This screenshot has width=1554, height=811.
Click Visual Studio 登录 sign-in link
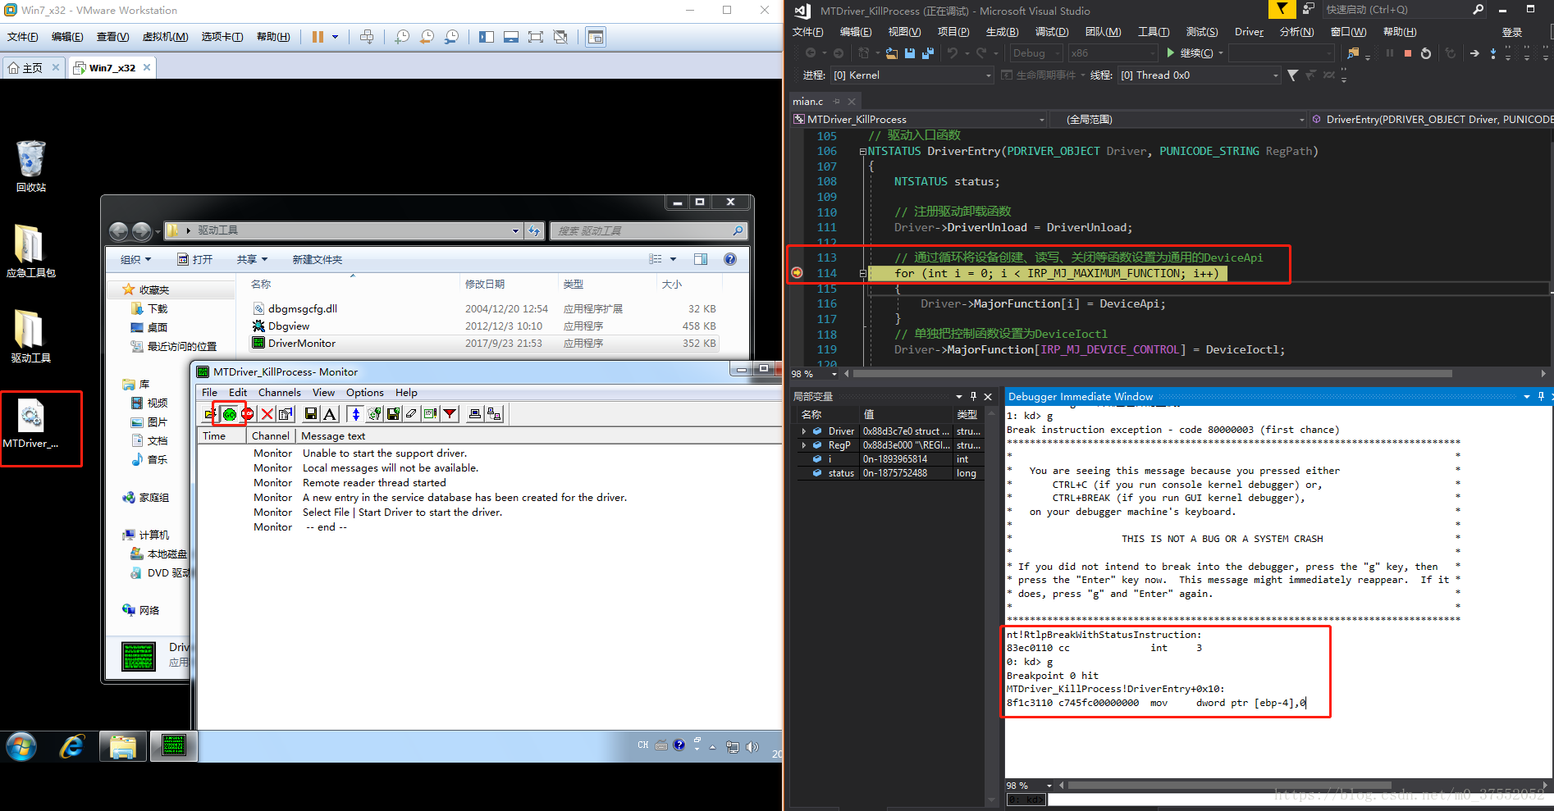[x=1511, y=32]
